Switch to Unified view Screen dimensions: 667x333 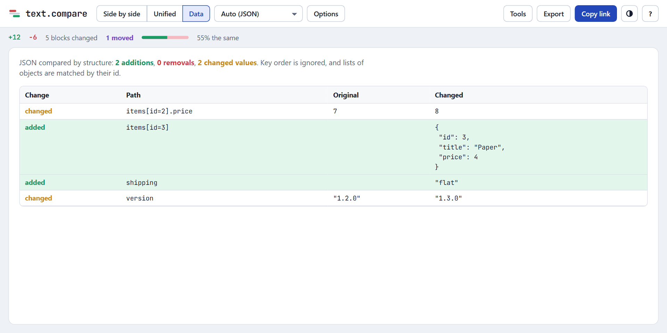(x=165, y=14)
